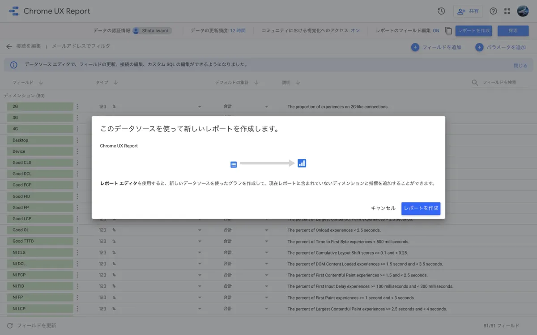Click the info icon in the notification banner
Viewport: 537px width, 335px height.
(x=14, y=65)
